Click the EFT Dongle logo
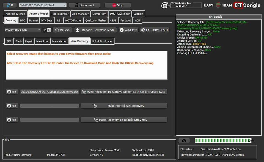264x162 pixels. point(247,5)
